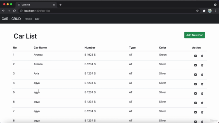
Task: Click the No column header
Action: (x=15, y=47)
